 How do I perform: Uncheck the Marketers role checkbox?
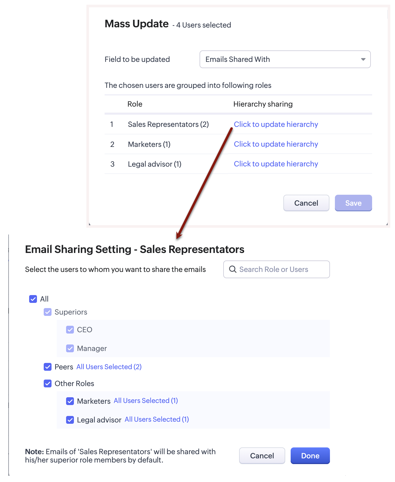70,401
